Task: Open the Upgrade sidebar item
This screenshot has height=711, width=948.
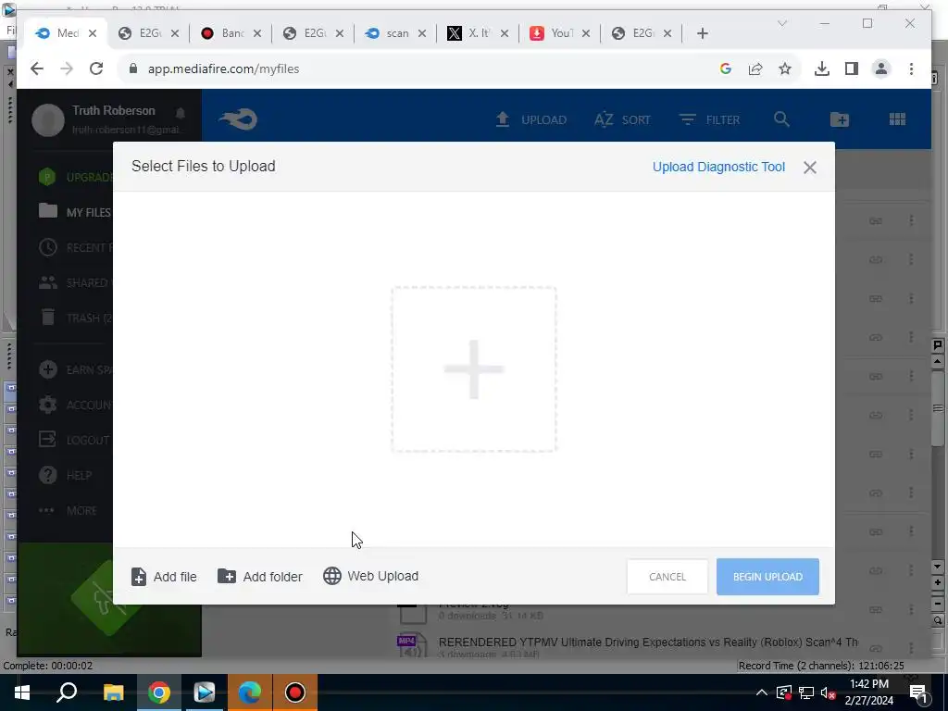Action: [76, 177]
